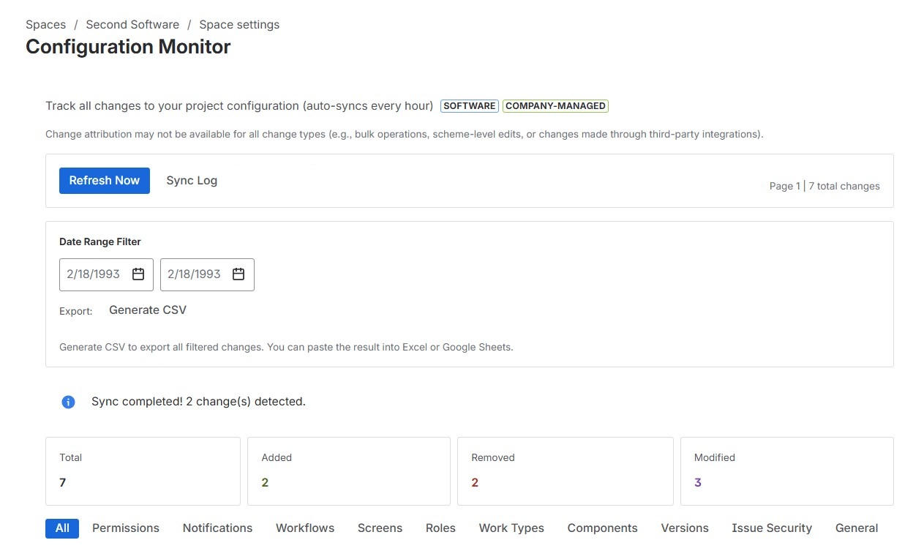The height and width of the screenshot is (551, 913).
Task: Generate CSV export of filtered changes
Action: pos(147,310)
